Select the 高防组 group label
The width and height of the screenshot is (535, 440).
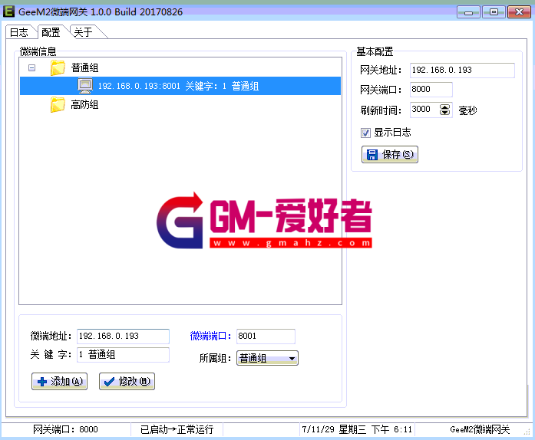tap(84, 104)
